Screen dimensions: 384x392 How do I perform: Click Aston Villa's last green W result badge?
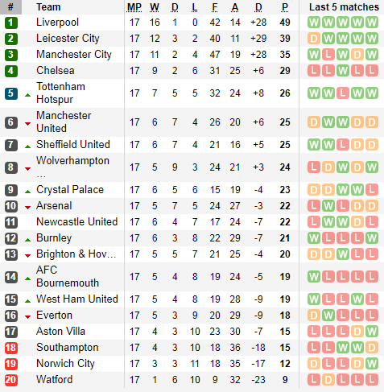pyautogui.click(x=372, y=332)
